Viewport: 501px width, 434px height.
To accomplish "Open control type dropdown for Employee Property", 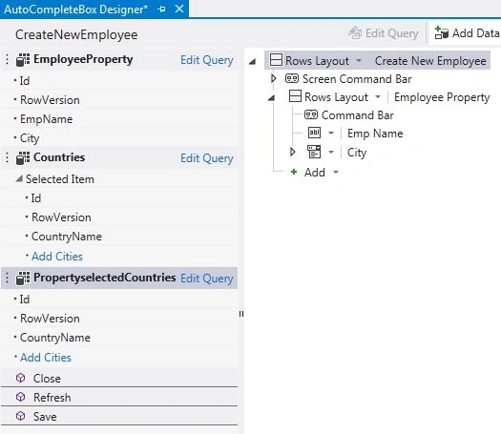I will tap(378, 96).
